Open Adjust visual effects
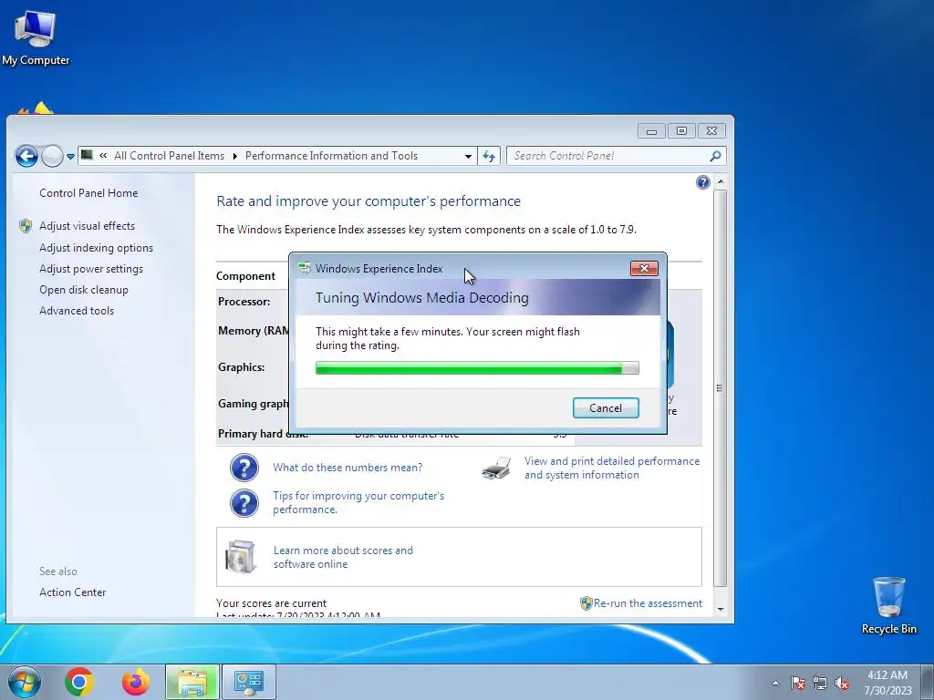This screenshot has height=700, width=934. [x=87, y=226]
